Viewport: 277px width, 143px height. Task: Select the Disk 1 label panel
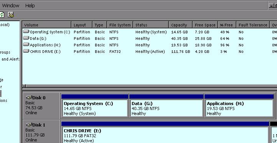click(41, 132)
